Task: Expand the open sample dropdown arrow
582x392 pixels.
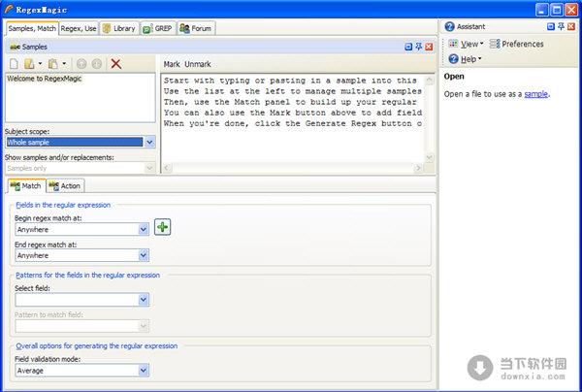Action: click(40, 64)
